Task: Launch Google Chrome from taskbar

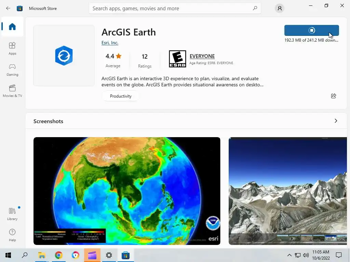Action: [58, 255]
